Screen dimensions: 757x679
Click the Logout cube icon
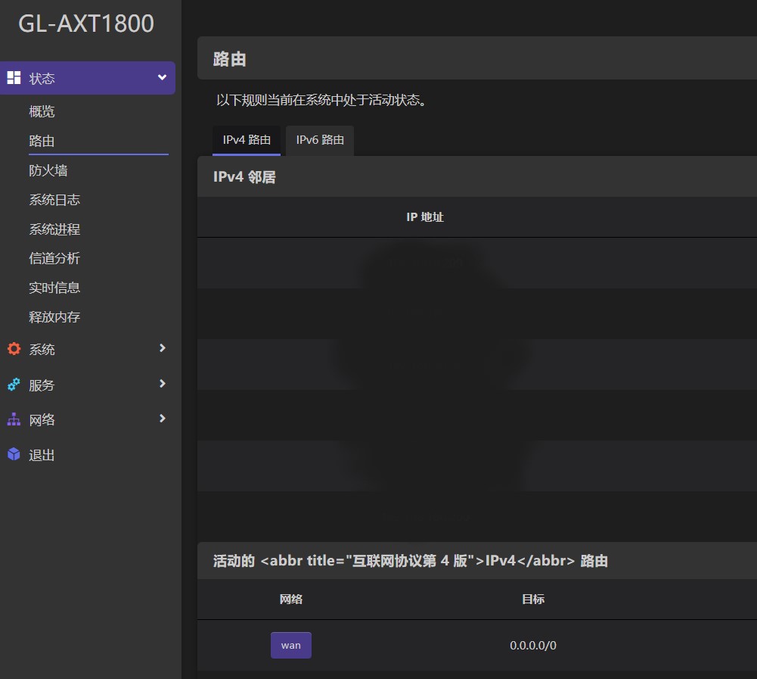(x=14, y=454)
